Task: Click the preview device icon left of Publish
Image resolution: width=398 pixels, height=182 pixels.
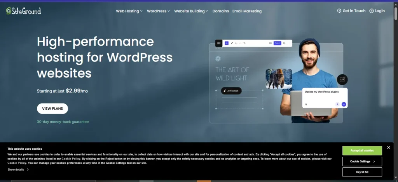Action: point(271,43)
